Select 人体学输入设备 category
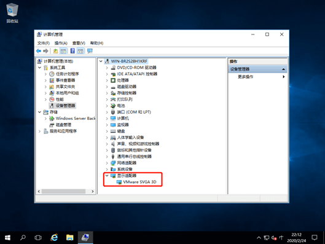 point(130,138)
